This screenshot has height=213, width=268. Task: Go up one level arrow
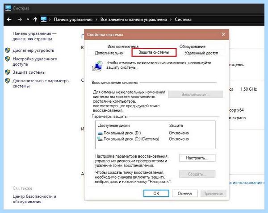coord(35,19)
